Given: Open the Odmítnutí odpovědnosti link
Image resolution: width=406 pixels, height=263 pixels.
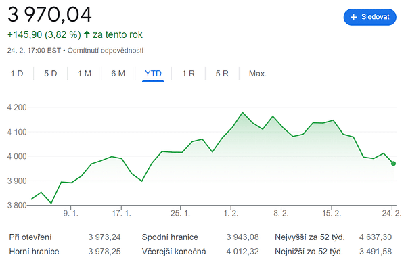Looking at the screenshot, I should coord(106,51).
